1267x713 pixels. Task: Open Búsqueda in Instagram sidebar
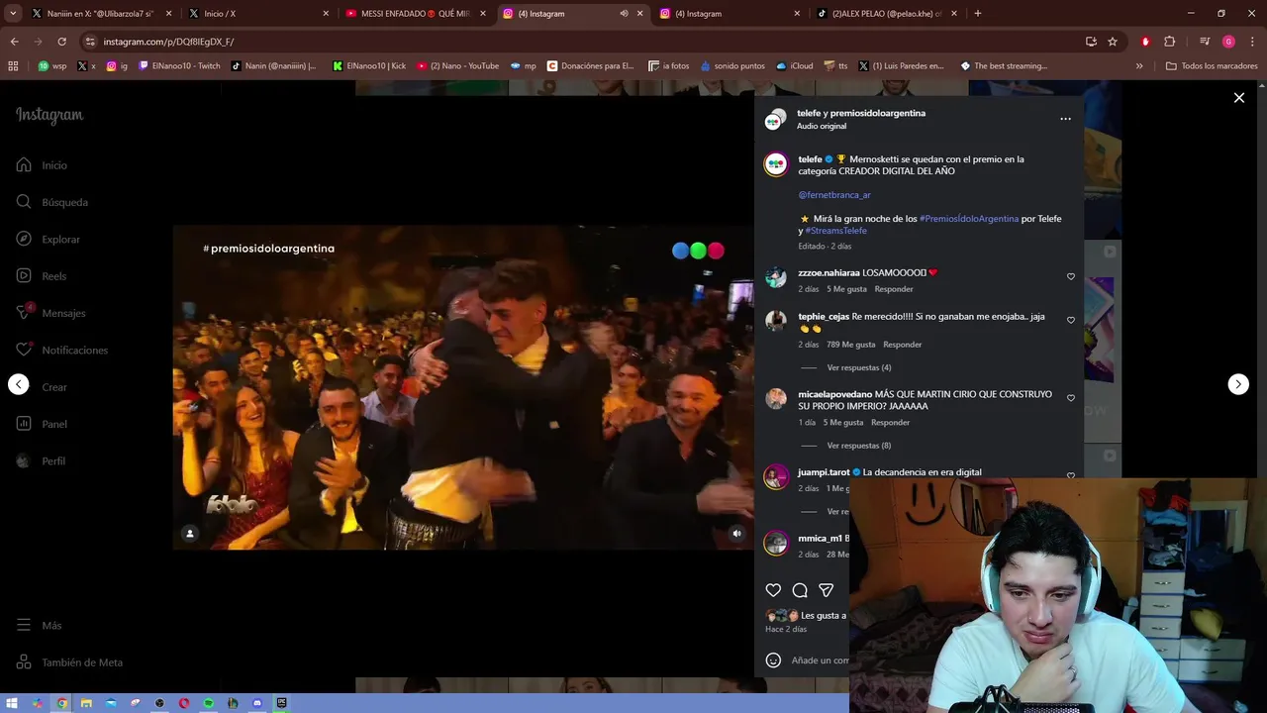coord(52,202)
